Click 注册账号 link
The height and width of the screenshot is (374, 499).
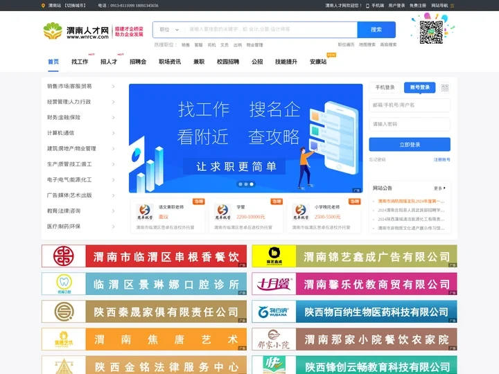tap(441, 160)
